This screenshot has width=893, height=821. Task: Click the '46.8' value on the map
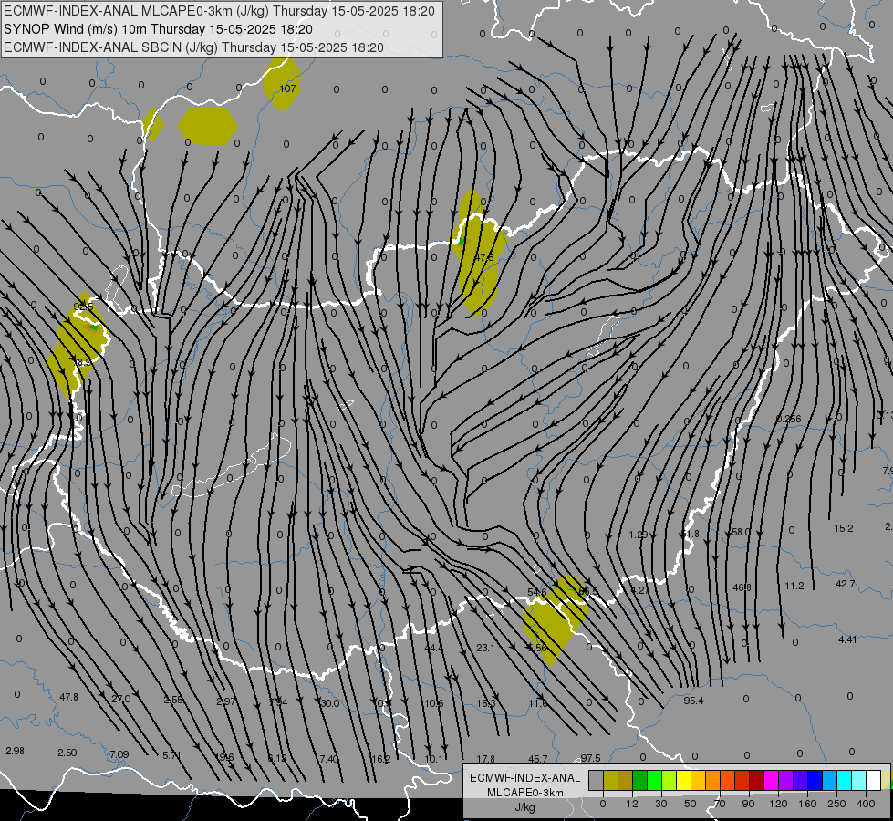742,587
